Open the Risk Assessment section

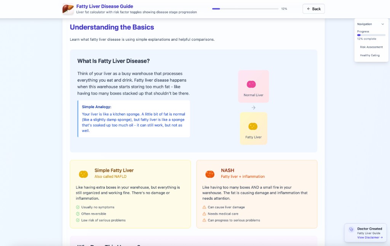pyautogui.click(x=371, y=47)
